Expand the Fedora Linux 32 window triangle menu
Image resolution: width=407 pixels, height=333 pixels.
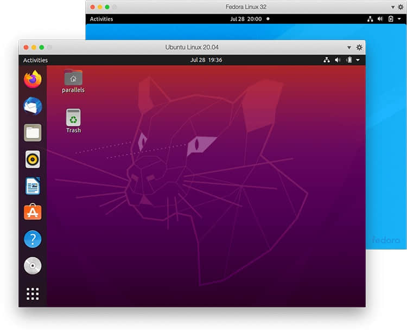coord(393,7)
